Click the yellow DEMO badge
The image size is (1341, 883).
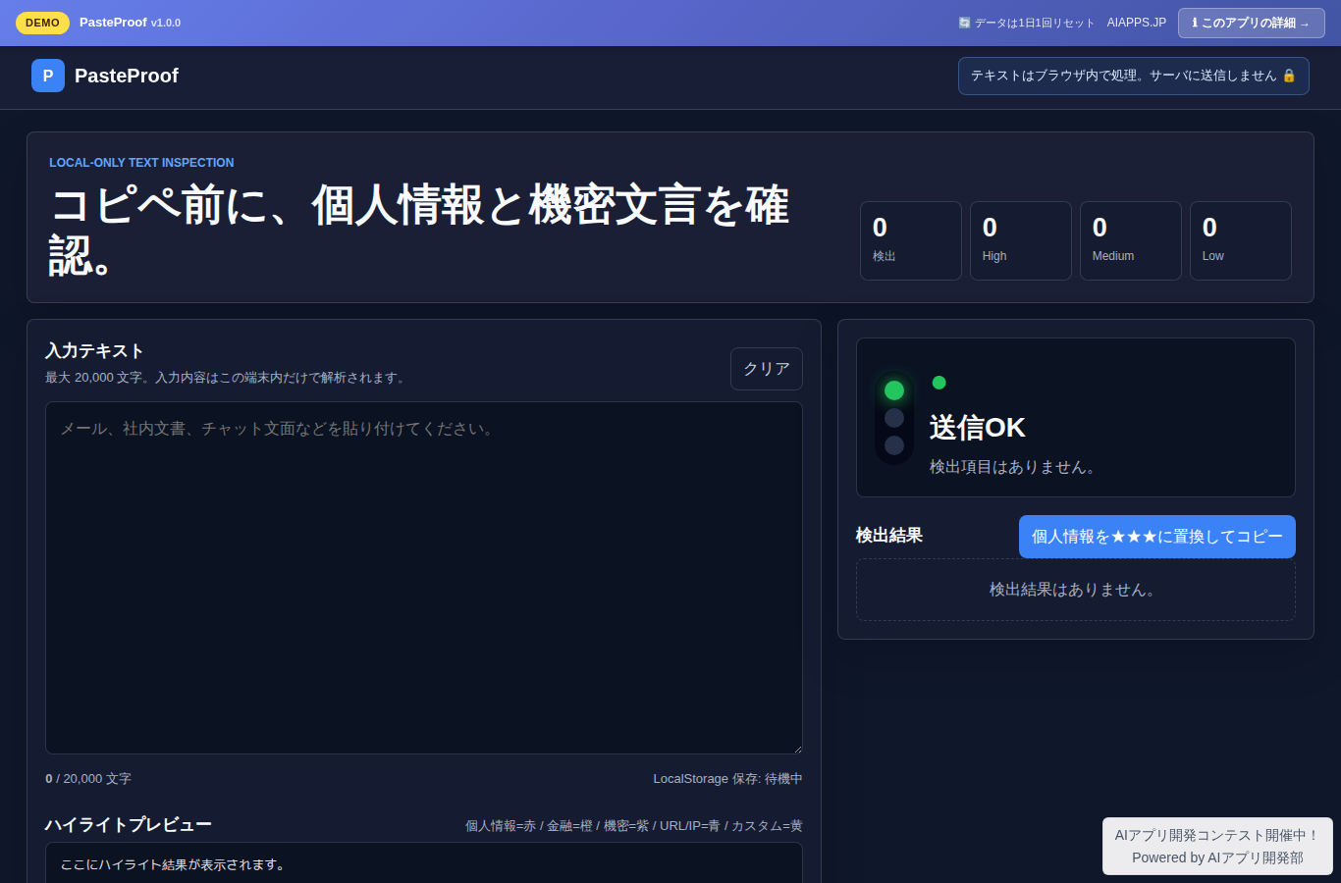click(x=42, y=23)
